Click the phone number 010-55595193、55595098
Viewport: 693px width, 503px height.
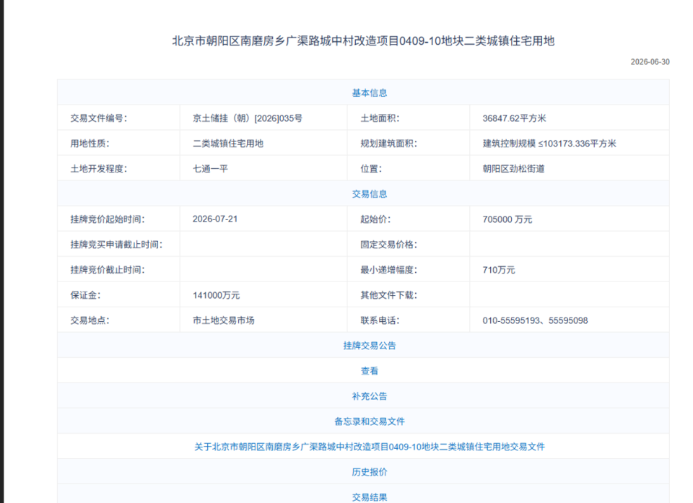click(x=535, y=320)
